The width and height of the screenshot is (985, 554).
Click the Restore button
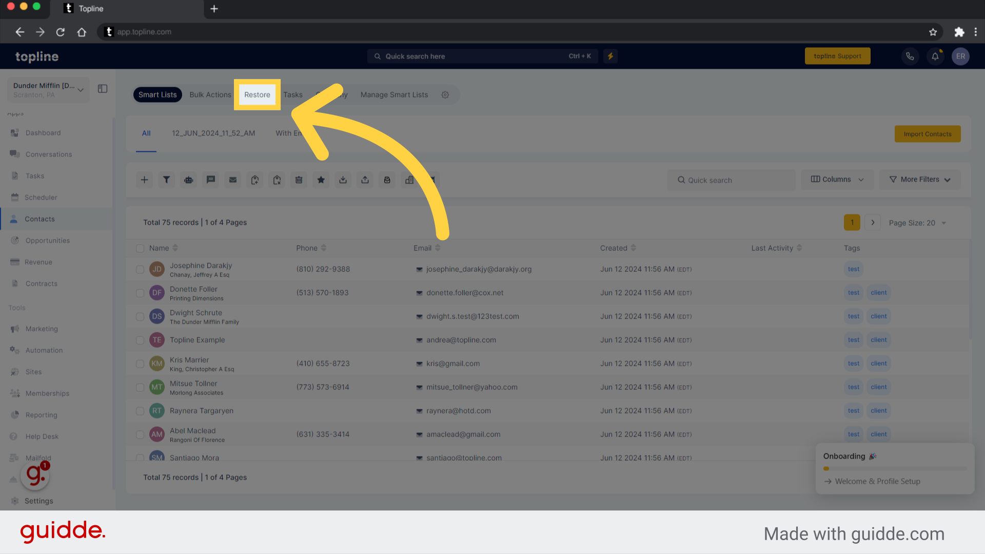257,95
